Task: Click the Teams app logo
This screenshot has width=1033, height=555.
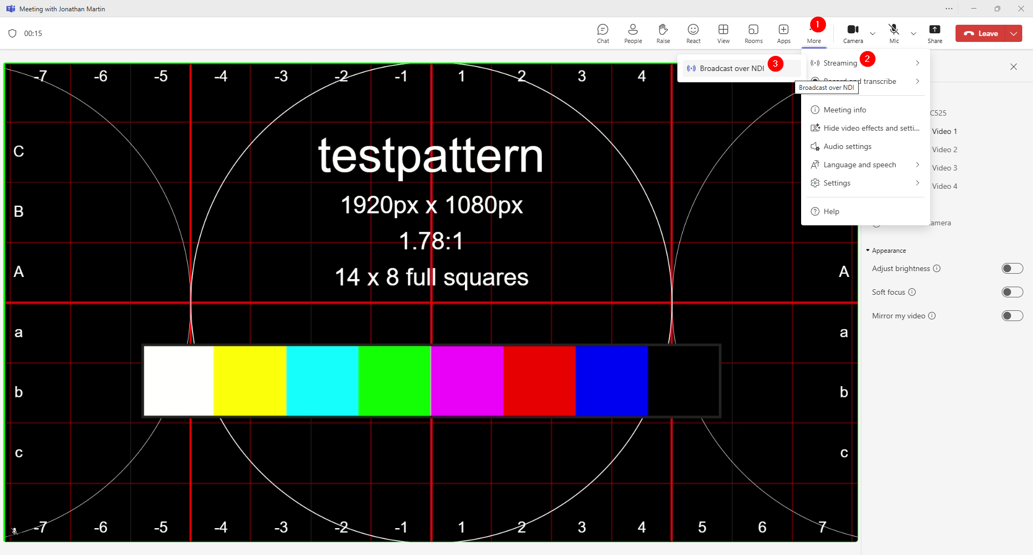Action: (11, 9)
